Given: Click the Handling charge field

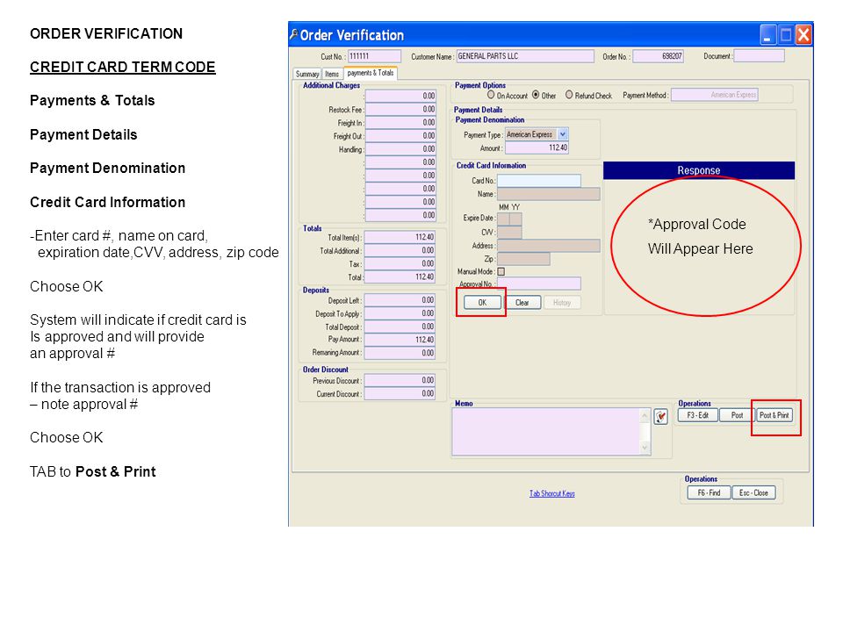Looking at the screenshot, I should point(400,149).
